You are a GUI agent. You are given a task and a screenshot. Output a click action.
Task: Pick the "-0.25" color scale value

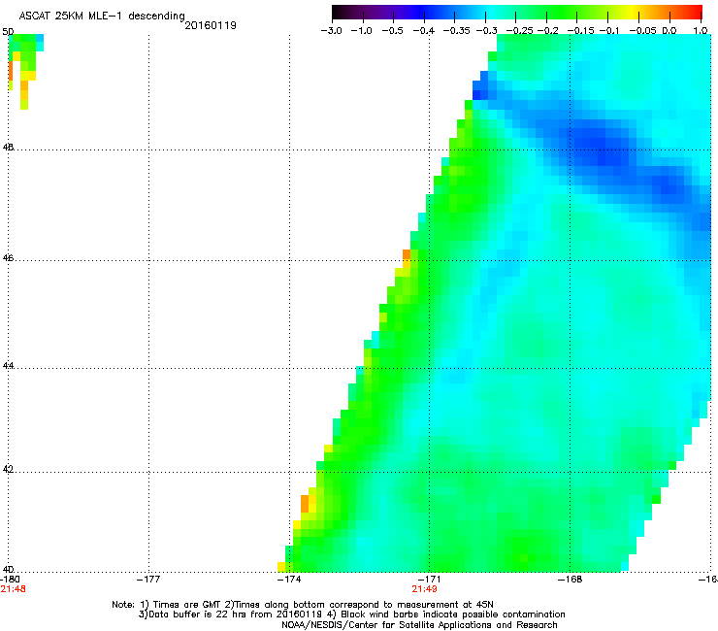pyautogui.click(x=519, y=31)
